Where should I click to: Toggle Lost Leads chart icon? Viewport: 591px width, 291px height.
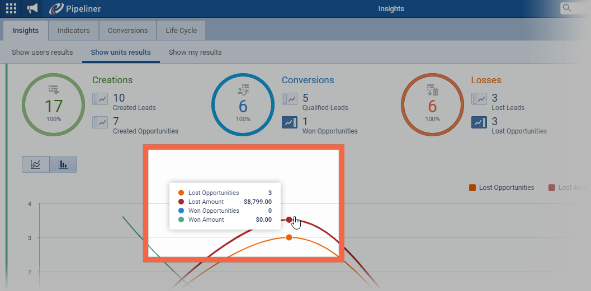(x=479, y=99)
